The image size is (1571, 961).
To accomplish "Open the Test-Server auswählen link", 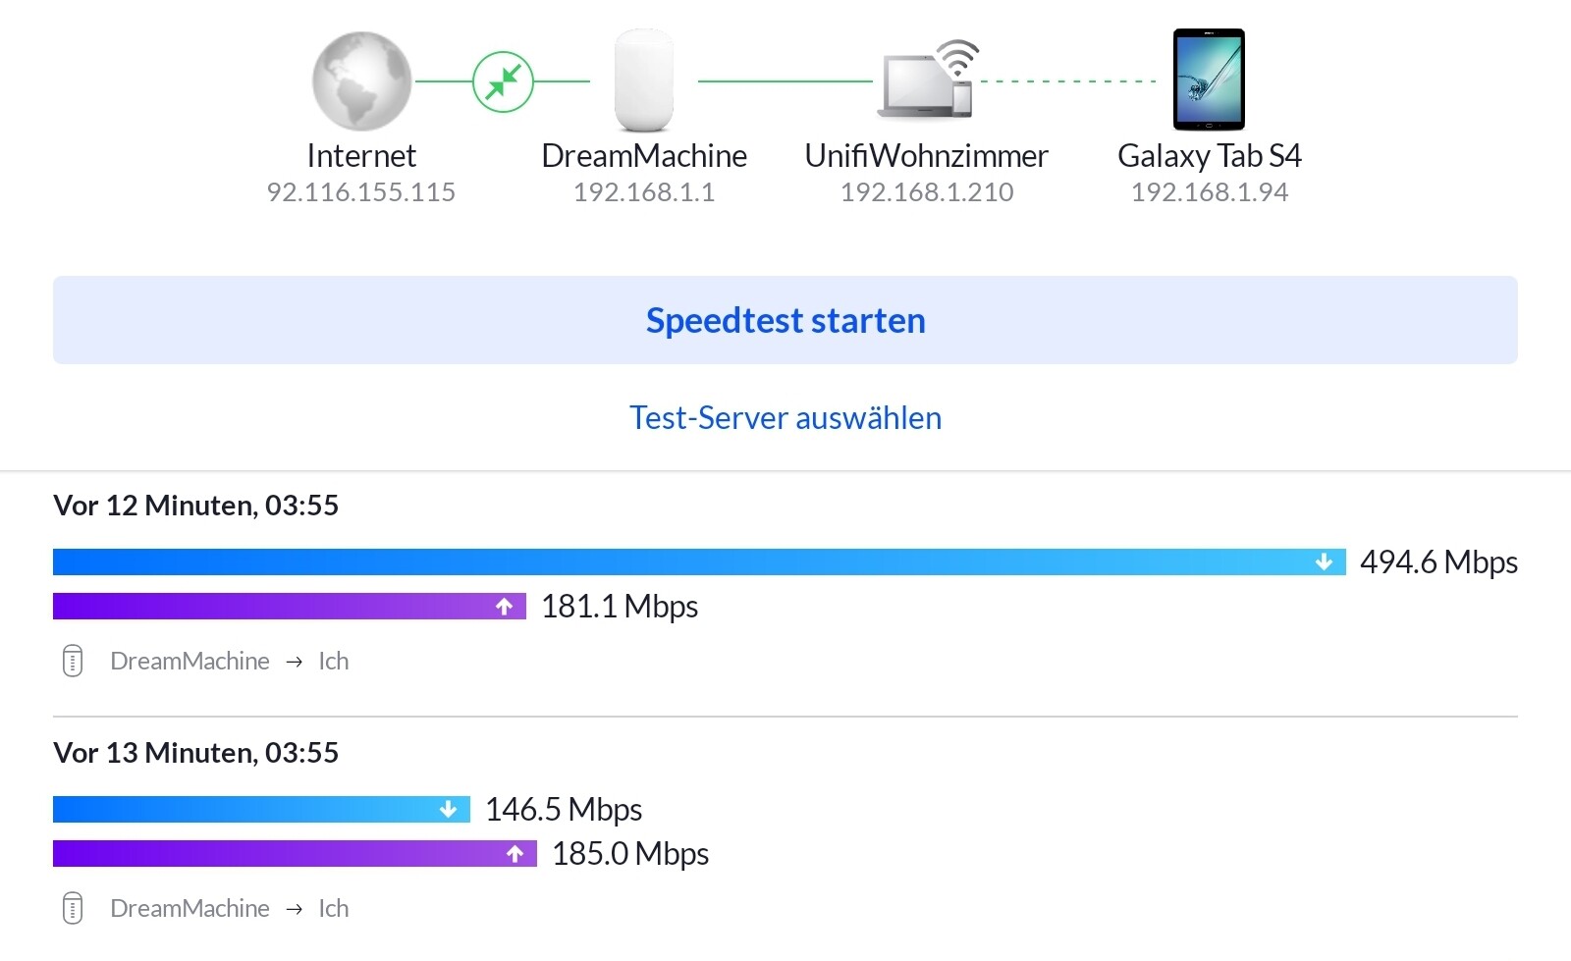I will point(785,418).
